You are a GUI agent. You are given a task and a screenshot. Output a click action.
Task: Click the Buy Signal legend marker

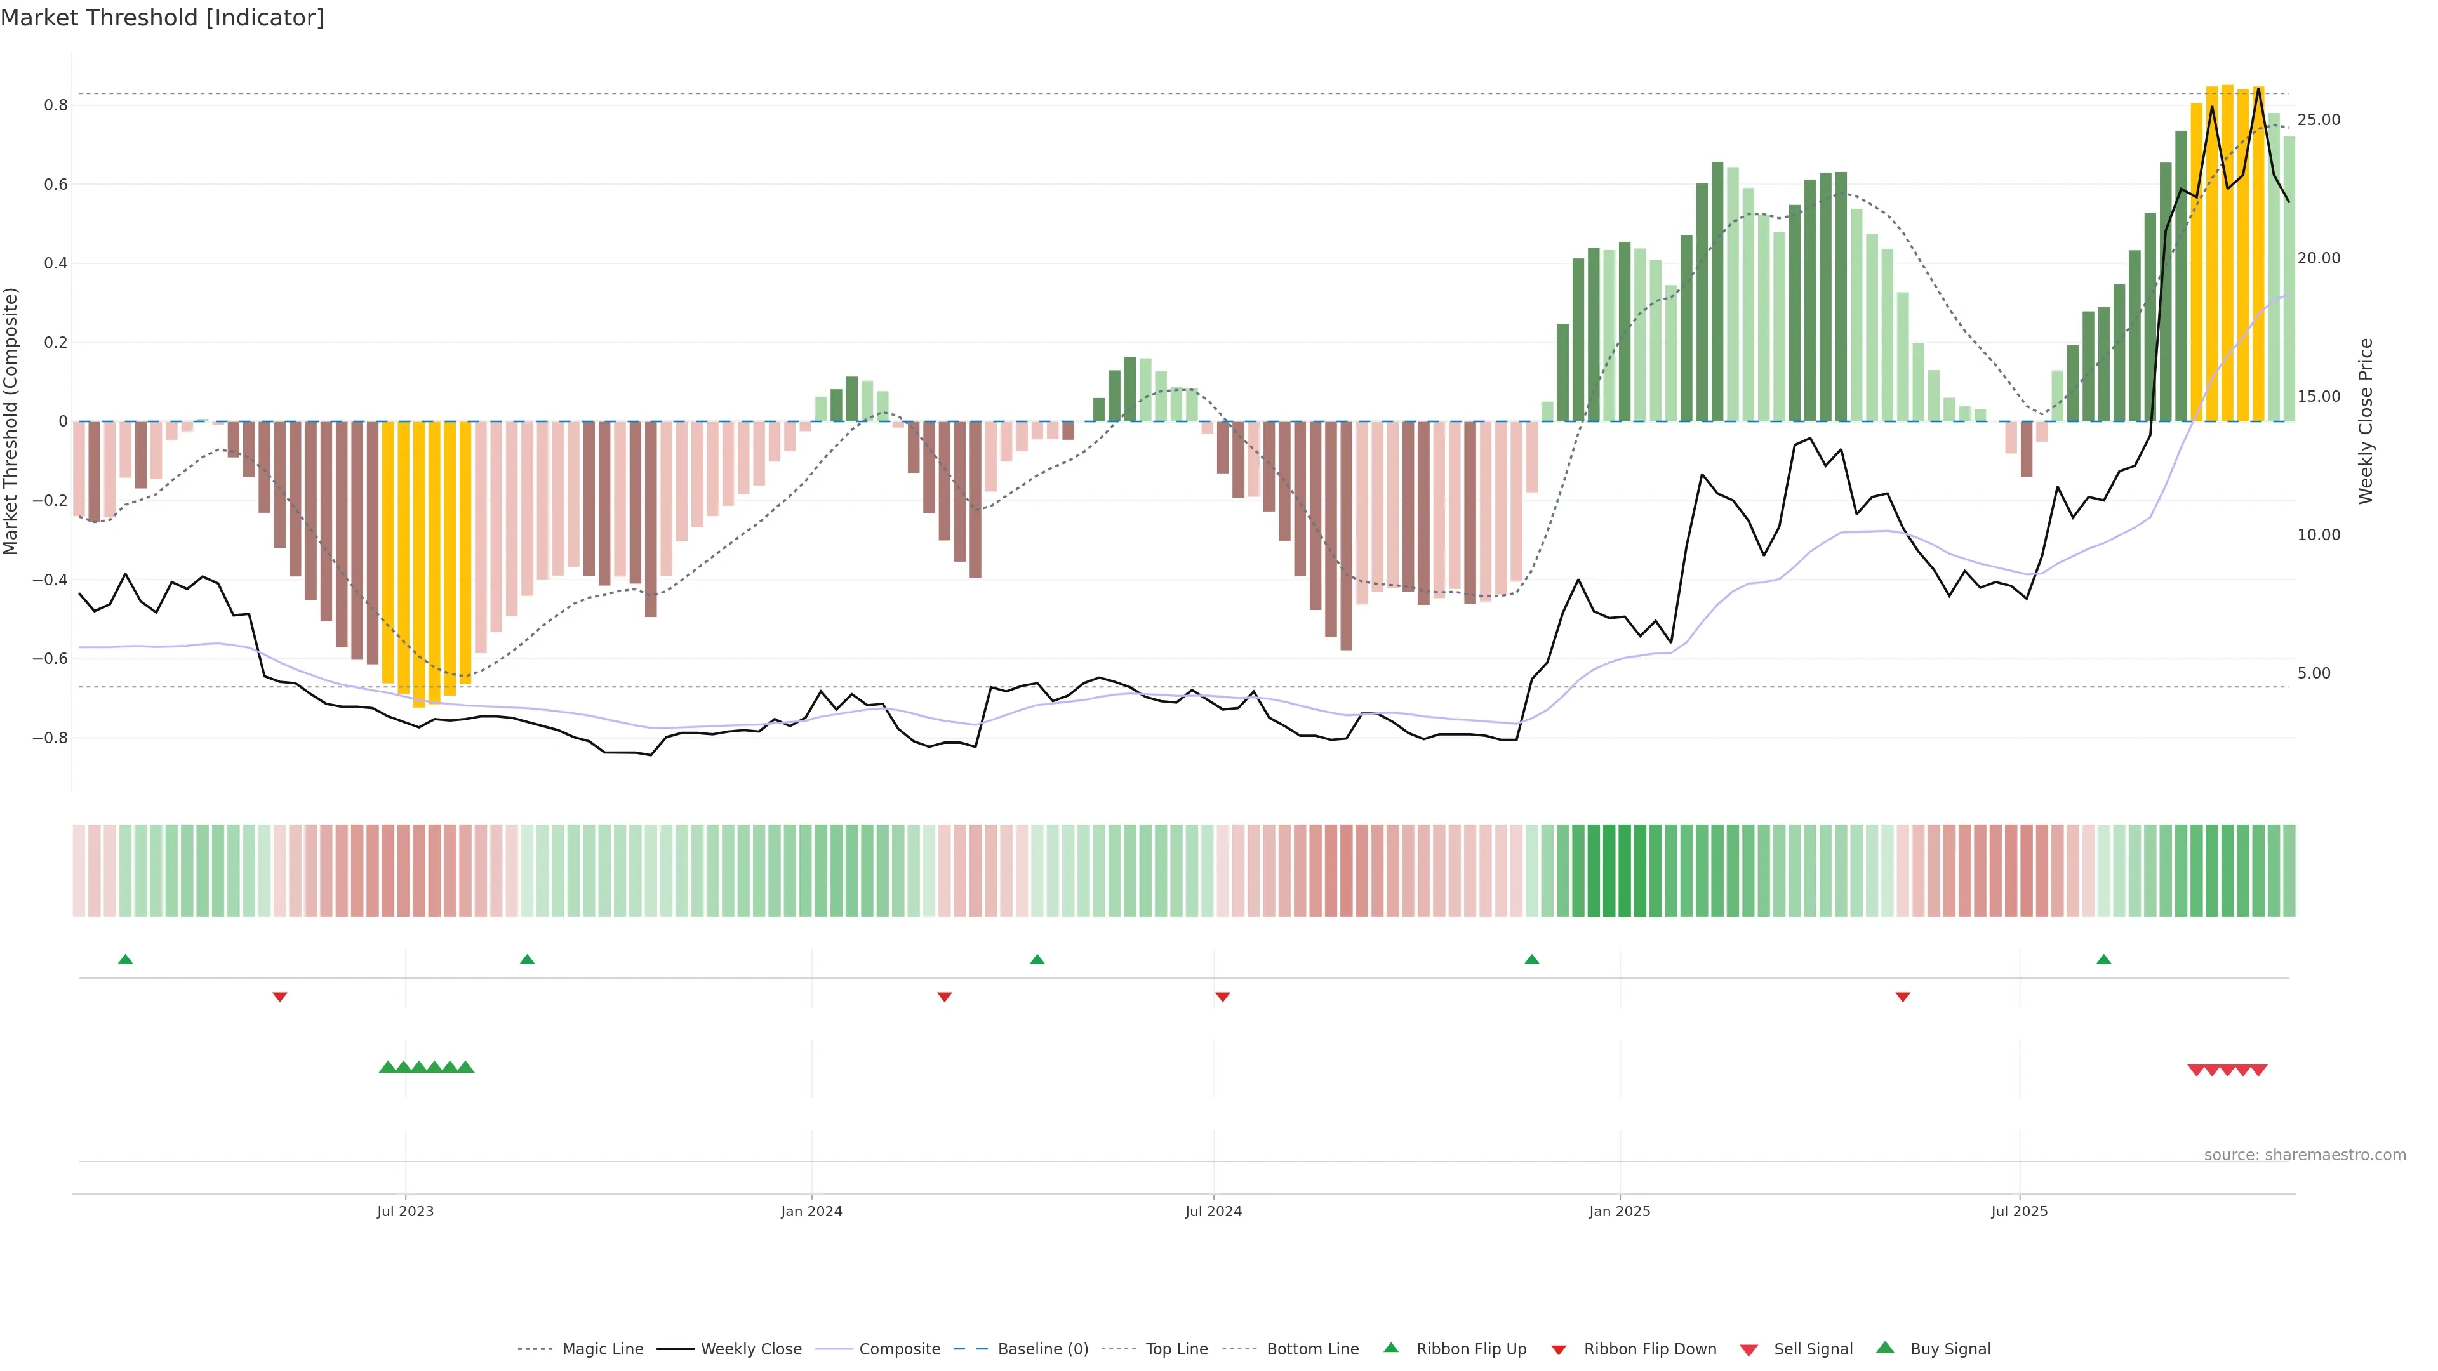point(1884,1348)
